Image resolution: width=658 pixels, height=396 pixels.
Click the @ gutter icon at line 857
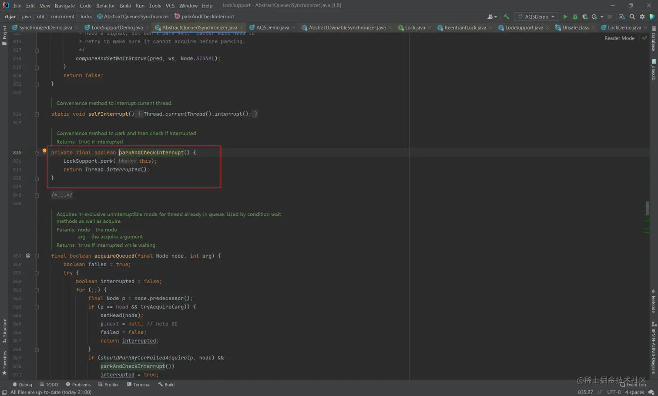pos(28,255)
